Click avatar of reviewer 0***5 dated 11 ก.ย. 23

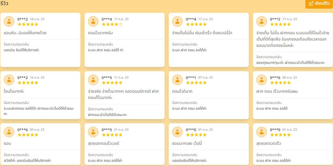(93, 80)
